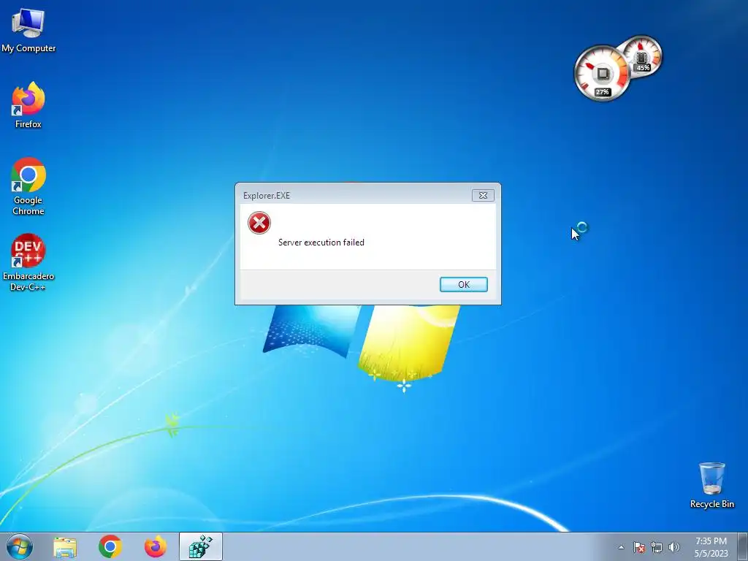
Task: Click the Explorer.EXE dialog title bar text
Action: 266,196
